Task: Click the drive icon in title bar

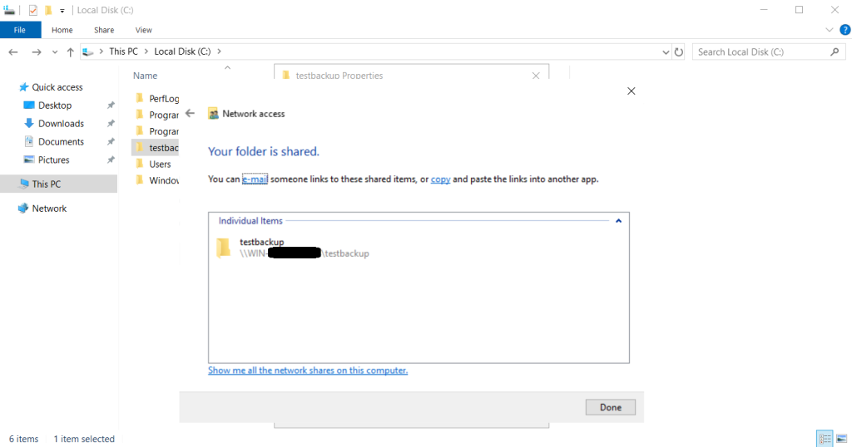Action: pos(9,10)
